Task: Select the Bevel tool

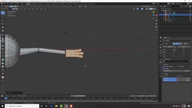Action: [3, 49]
